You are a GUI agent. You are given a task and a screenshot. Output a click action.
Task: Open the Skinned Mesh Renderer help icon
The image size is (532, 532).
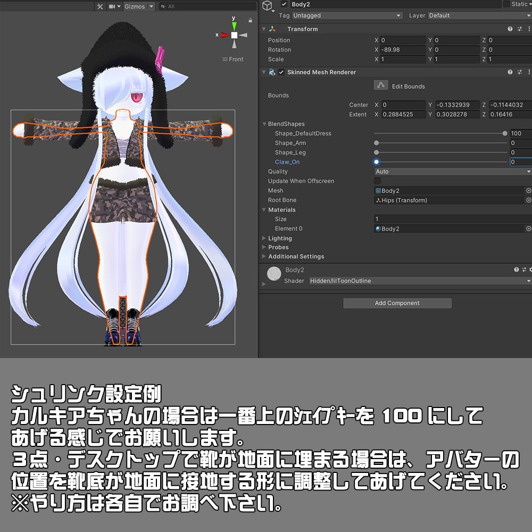pyautogui.click(x=510, y=72)
